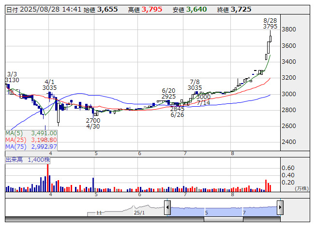Click the 4/30 2700 low price marker
The width and height of the screenshot is (316, 227).
click(93, 123)
